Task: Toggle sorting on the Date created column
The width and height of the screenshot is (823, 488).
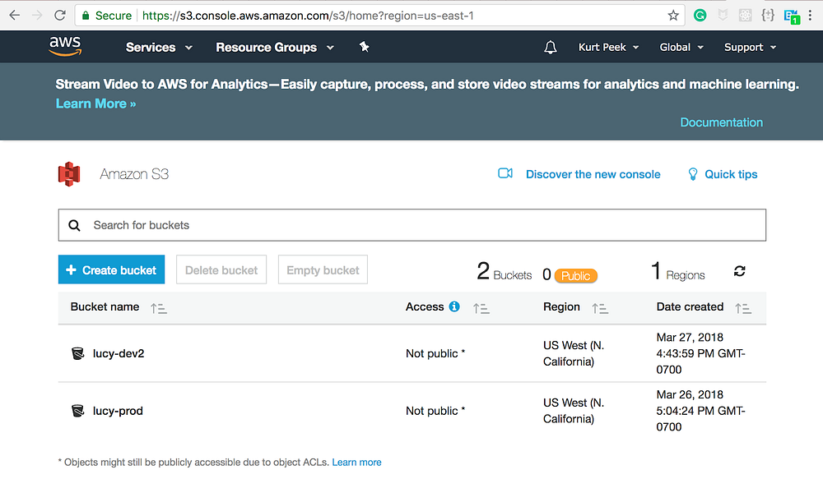Action: [x=743, y=308]
